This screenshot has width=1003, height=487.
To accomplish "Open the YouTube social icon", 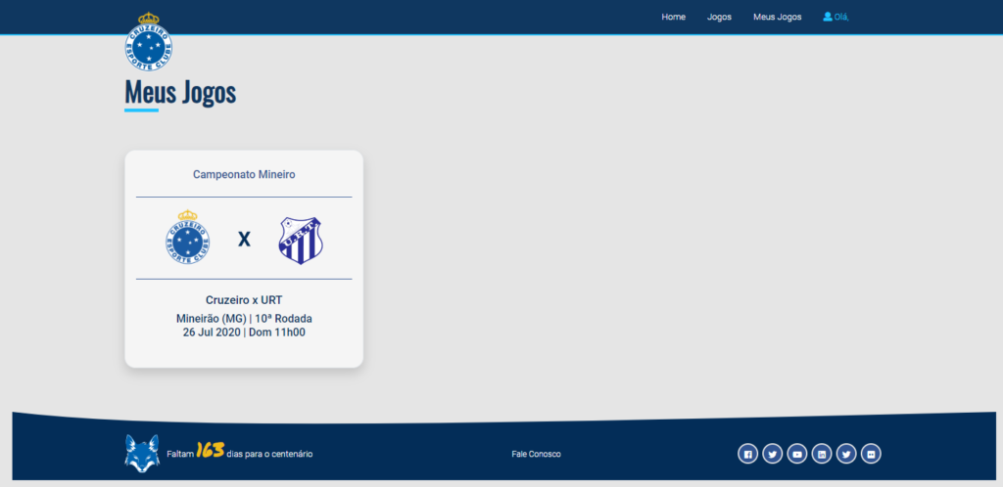I will point(797,454).
